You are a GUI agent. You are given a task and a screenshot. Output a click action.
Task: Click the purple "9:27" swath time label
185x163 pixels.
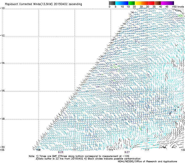tap(127, 152)
